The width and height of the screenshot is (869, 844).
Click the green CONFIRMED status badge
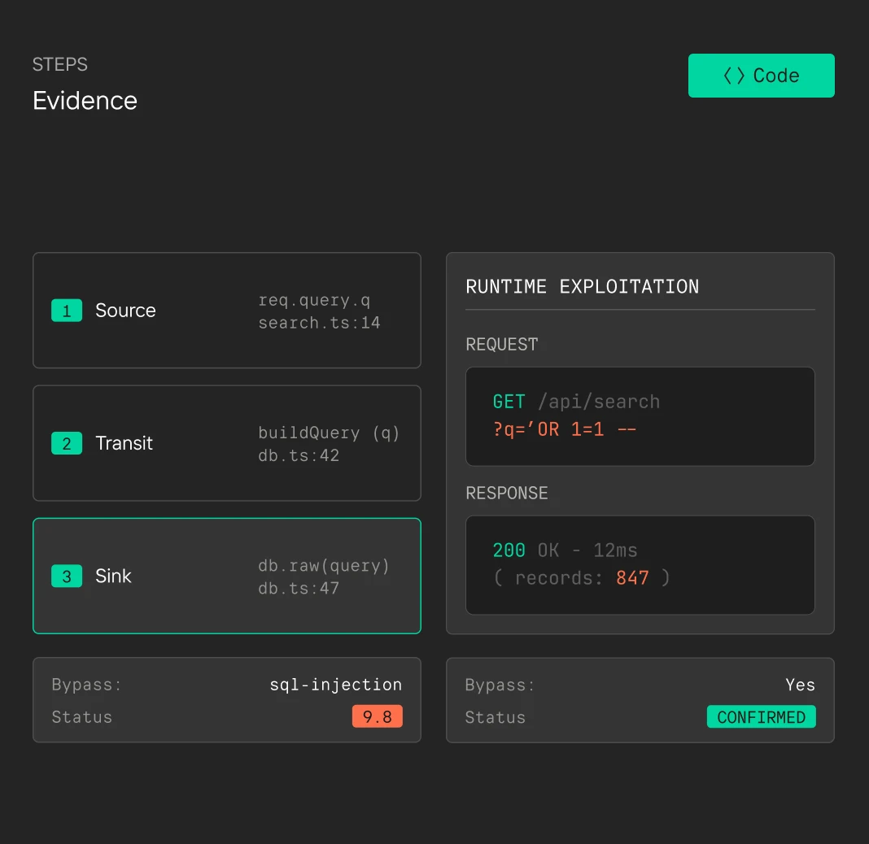tap(761, 716)
